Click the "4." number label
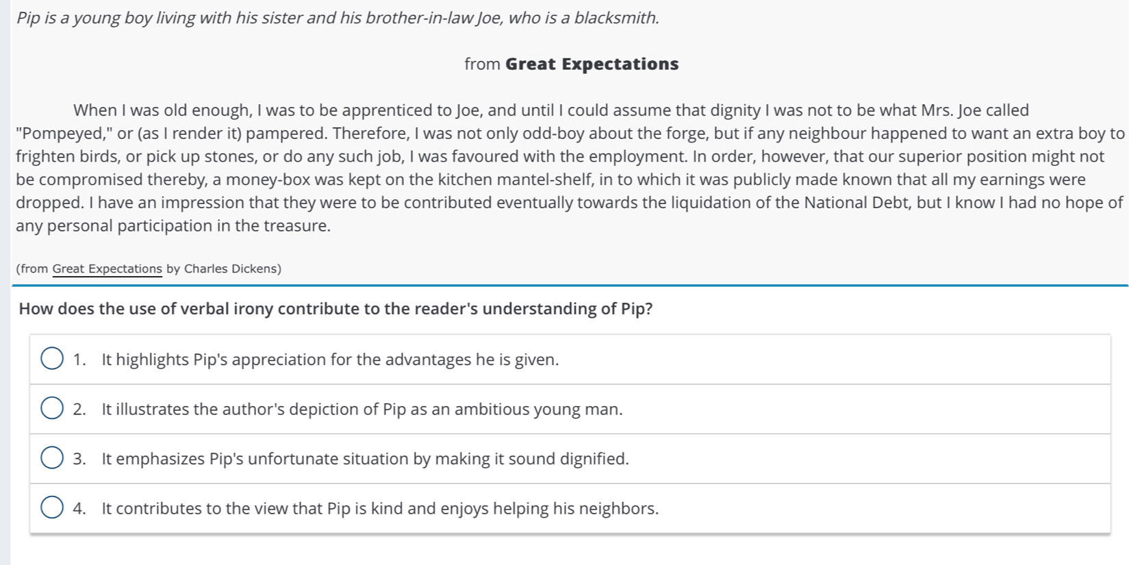The image size is (1129, 565). click(79, 509)
